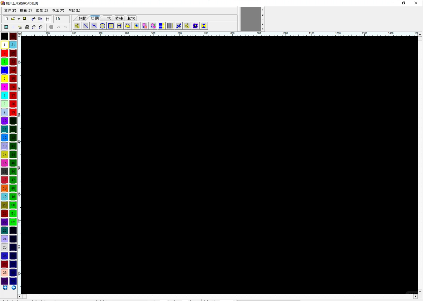Screen dimensions: 423x301
Task: Create a new file with the blank page icon
Action: pos(6,19)
